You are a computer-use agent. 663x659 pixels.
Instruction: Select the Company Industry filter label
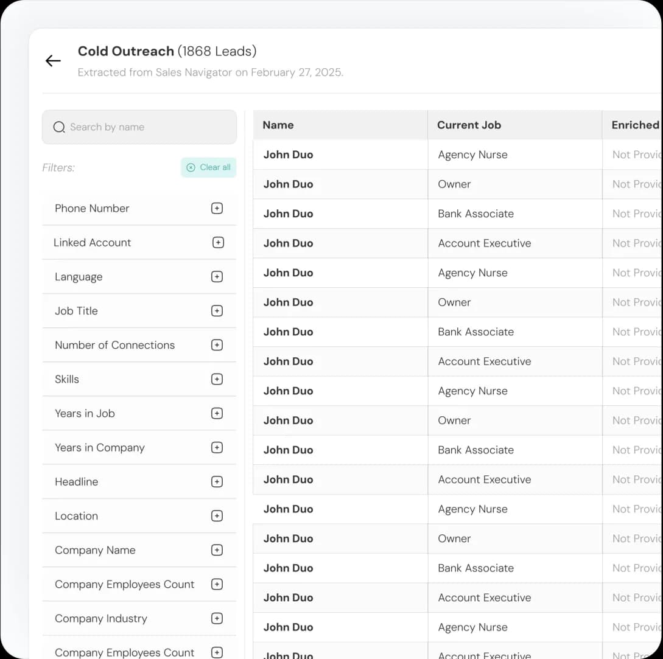point(101,619)
